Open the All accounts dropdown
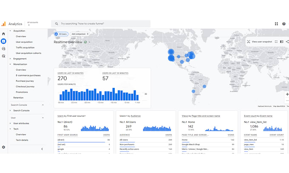The width and height of the screenshot is (289, 173). [x=33, y=24]
